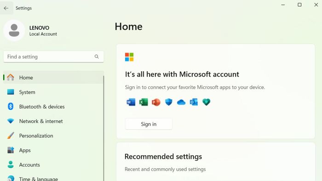Click the Excel app icon
Screen dimensions: 322x181
pyautogui.click(x=144, y=102)
